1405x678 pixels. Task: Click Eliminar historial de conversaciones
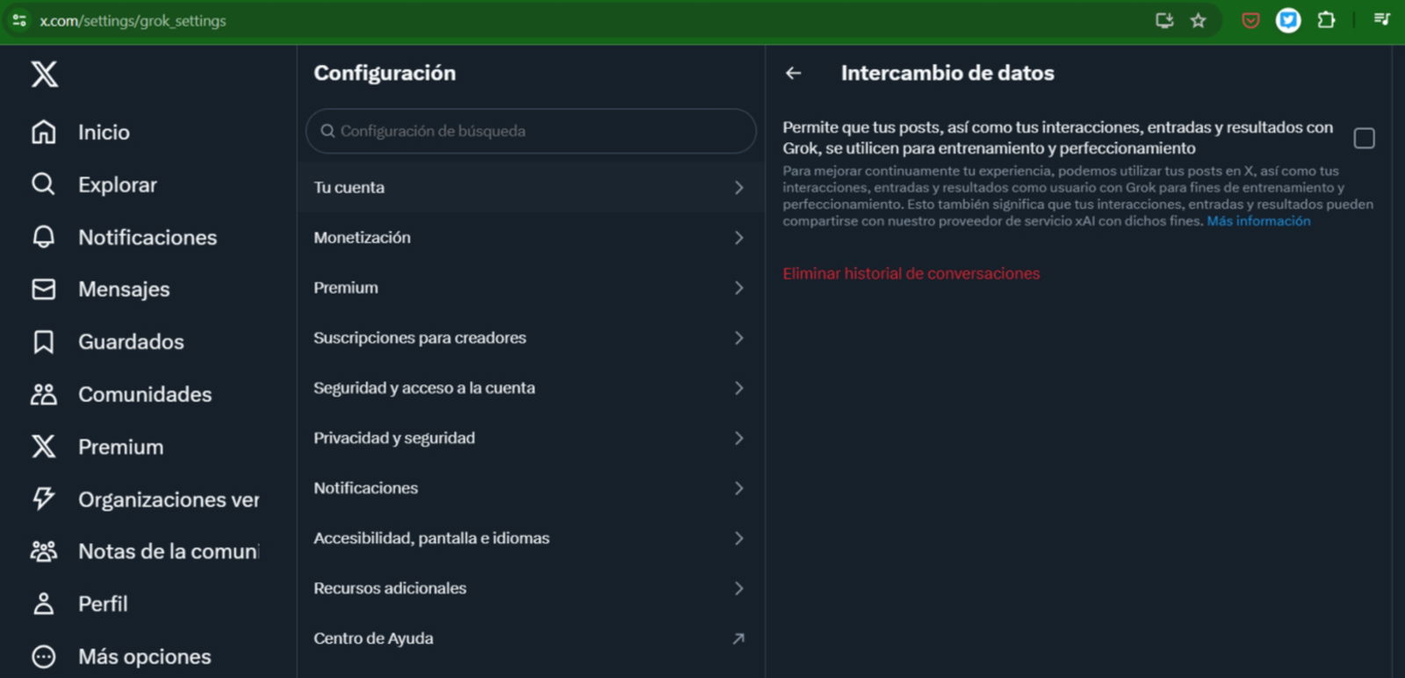(x=911, y=273)
